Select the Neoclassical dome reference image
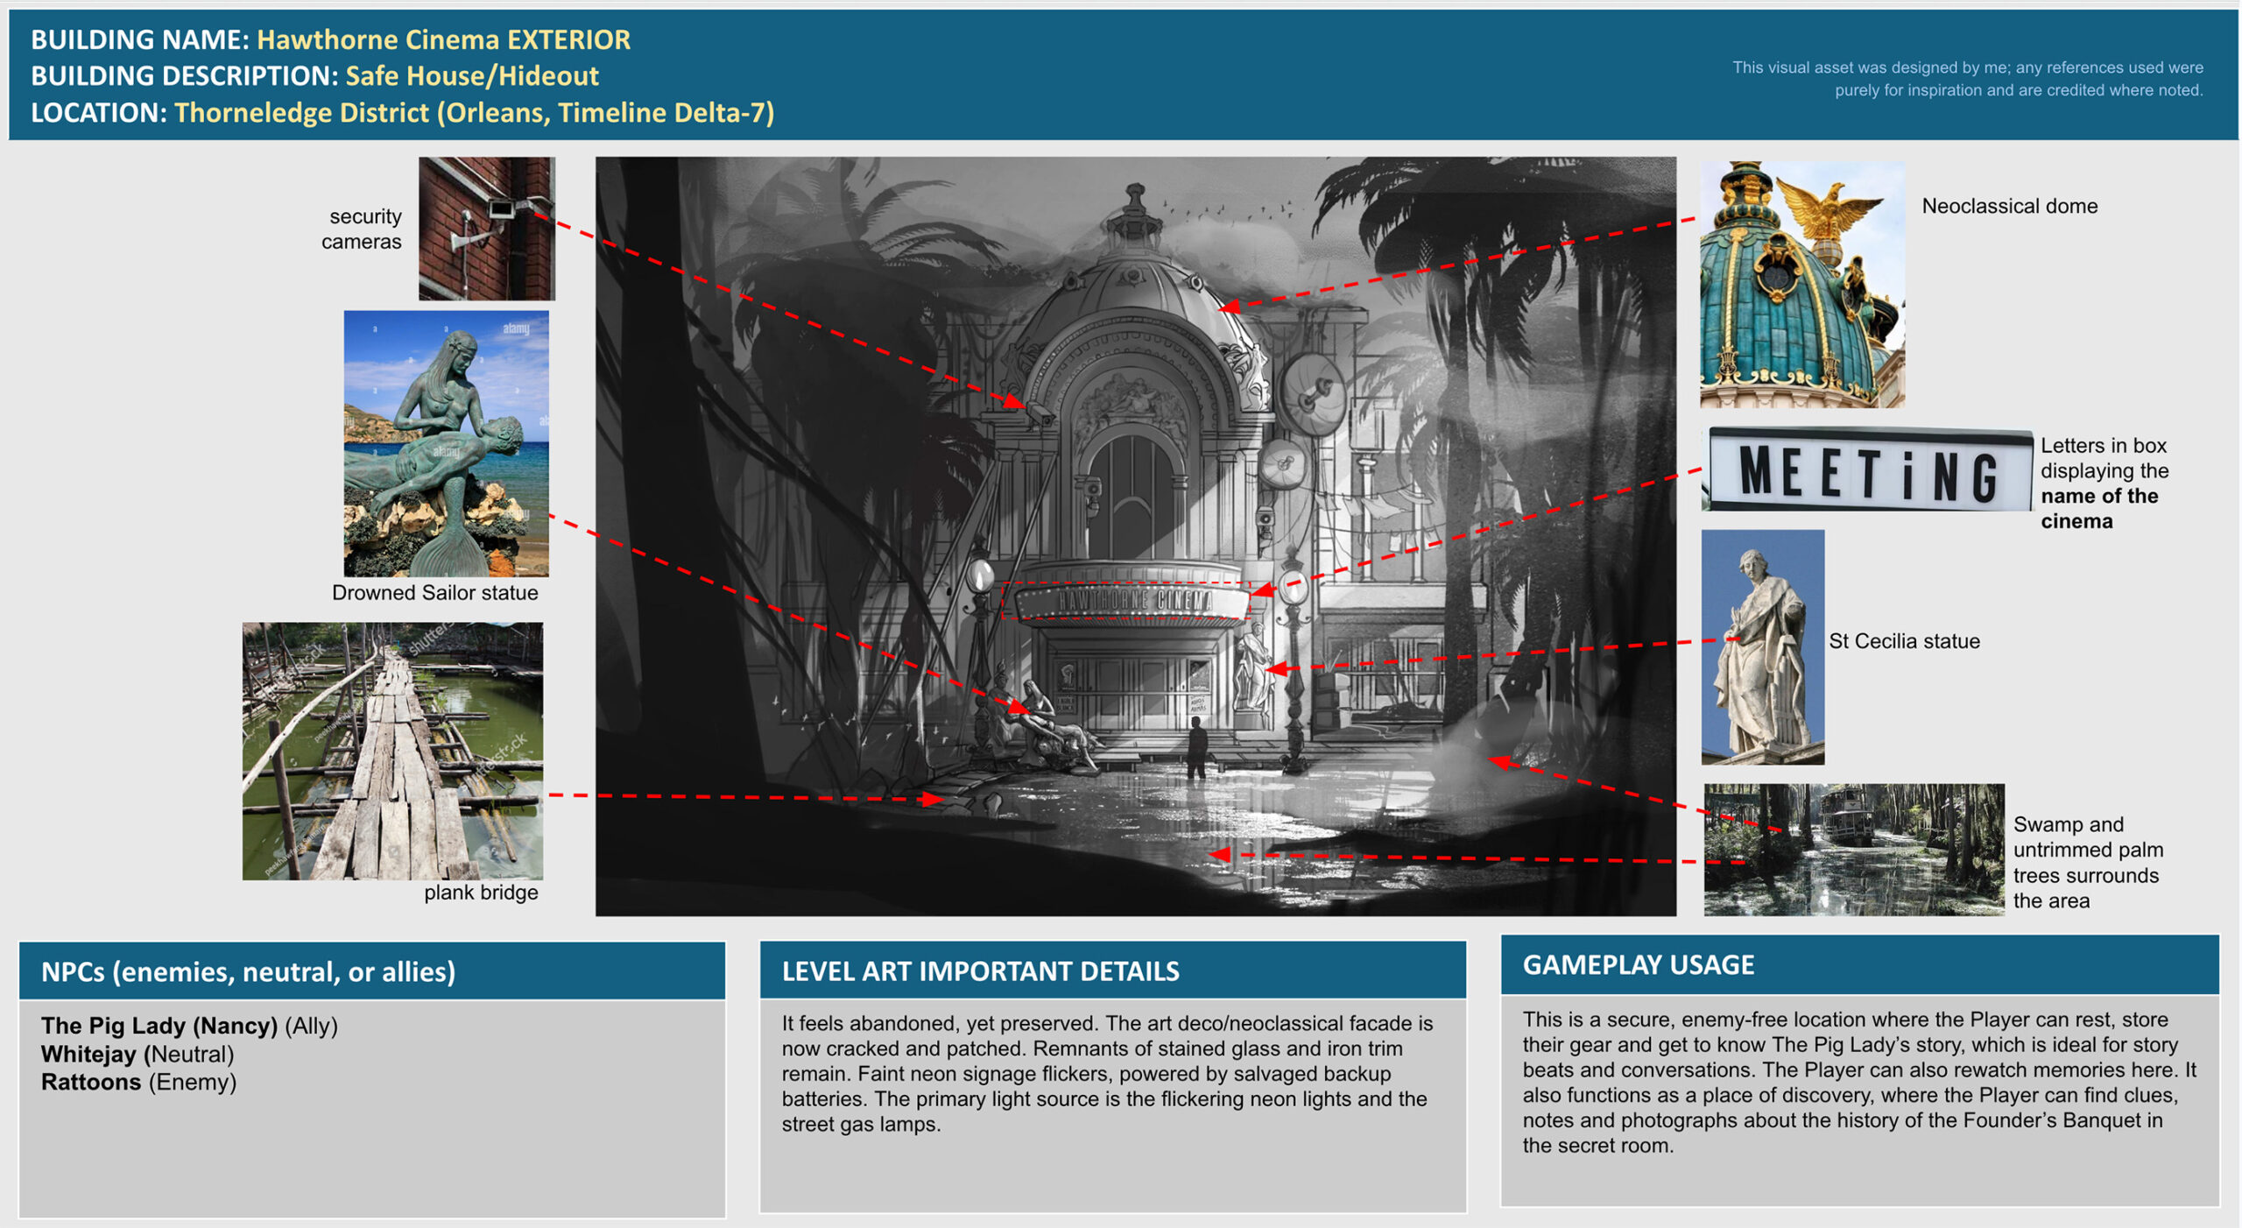2242x1228 pixels. coord(1801,284)
